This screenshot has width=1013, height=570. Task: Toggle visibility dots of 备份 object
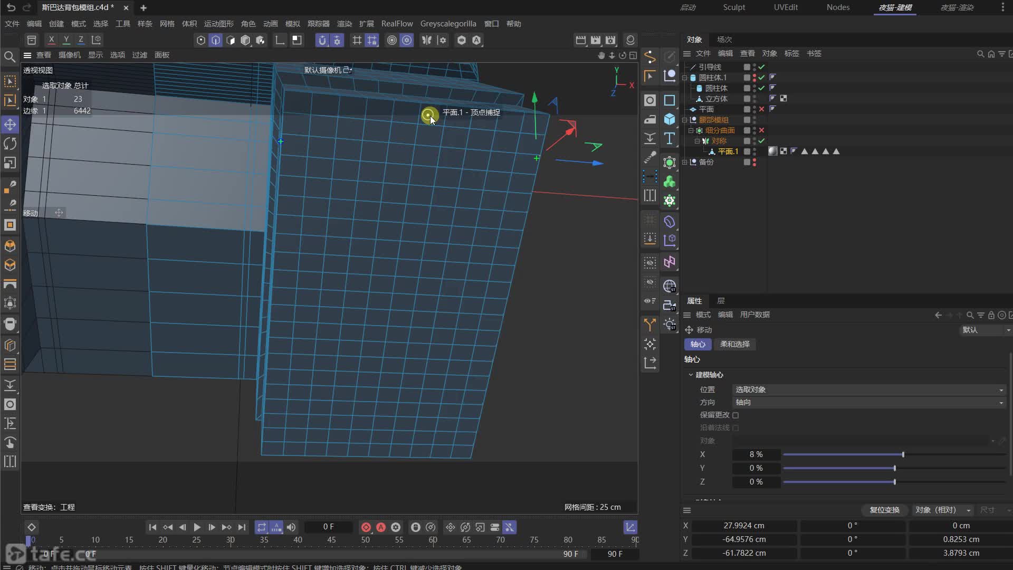point(754,162)
